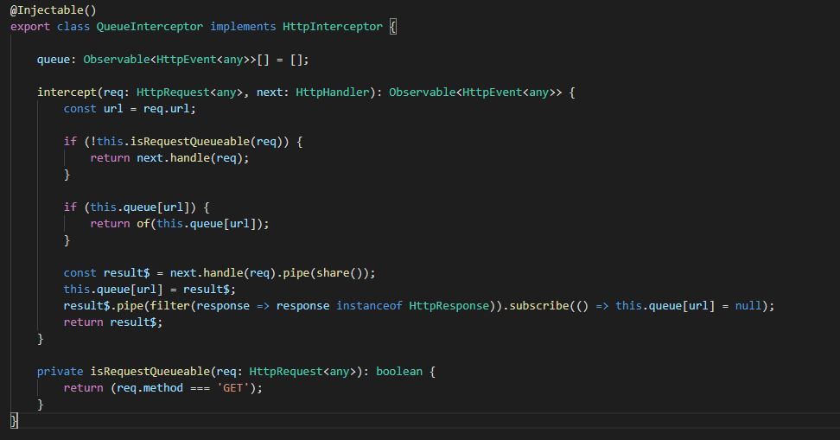Click the null value
Image resolution: width=840 pixels, height=440 pixels.
coord(748,305)
